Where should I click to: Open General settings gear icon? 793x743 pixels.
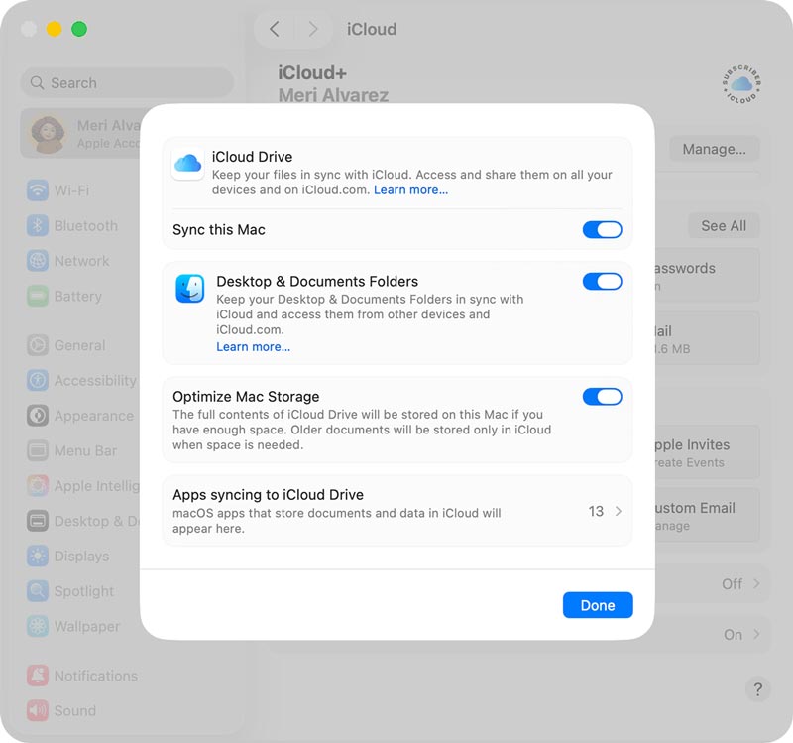38,345
